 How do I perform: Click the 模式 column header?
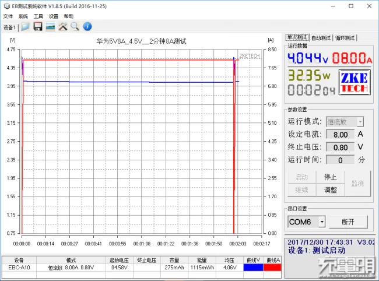tap(71, 260)
